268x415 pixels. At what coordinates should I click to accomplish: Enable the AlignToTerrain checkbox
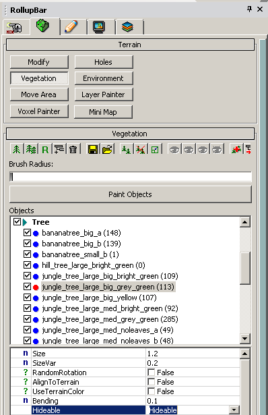pyautogui.click(x=152, y=382)
